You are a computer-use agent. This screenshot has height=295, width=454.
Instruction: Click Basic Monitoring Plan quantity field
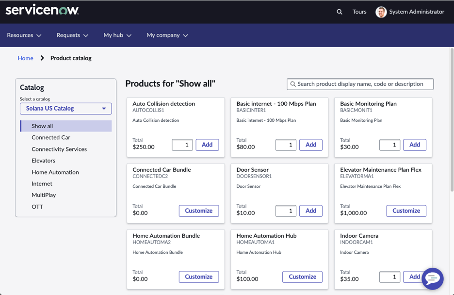click(389, 145)
